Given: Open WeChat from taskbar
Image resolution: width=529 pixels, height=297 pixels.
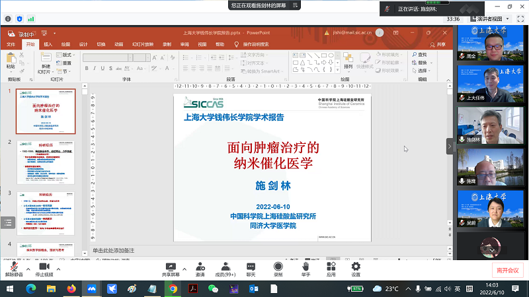Looking at the screenshot, I should 213,289.
